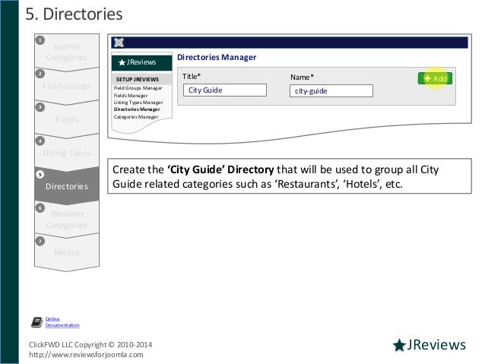The height and width of the screenshot is (364, 485).
Task: Go to step 2 Field Groups
Action: point(67,86)
